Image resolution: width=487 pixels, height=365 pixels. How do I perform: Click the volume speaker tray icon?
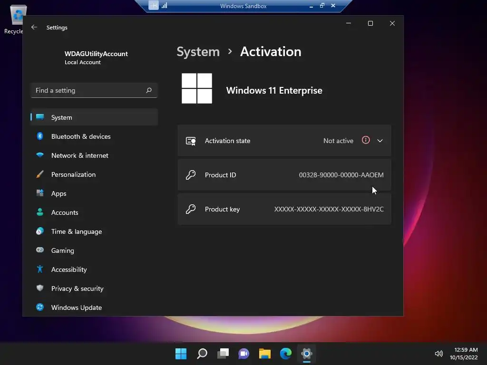(x=439, y=354)
